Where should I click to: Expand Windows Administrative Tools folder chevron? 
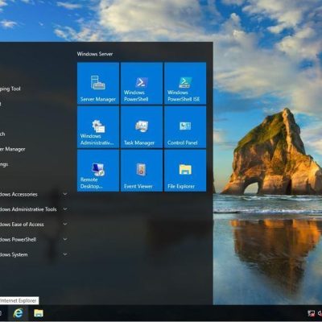coord(65,208)
